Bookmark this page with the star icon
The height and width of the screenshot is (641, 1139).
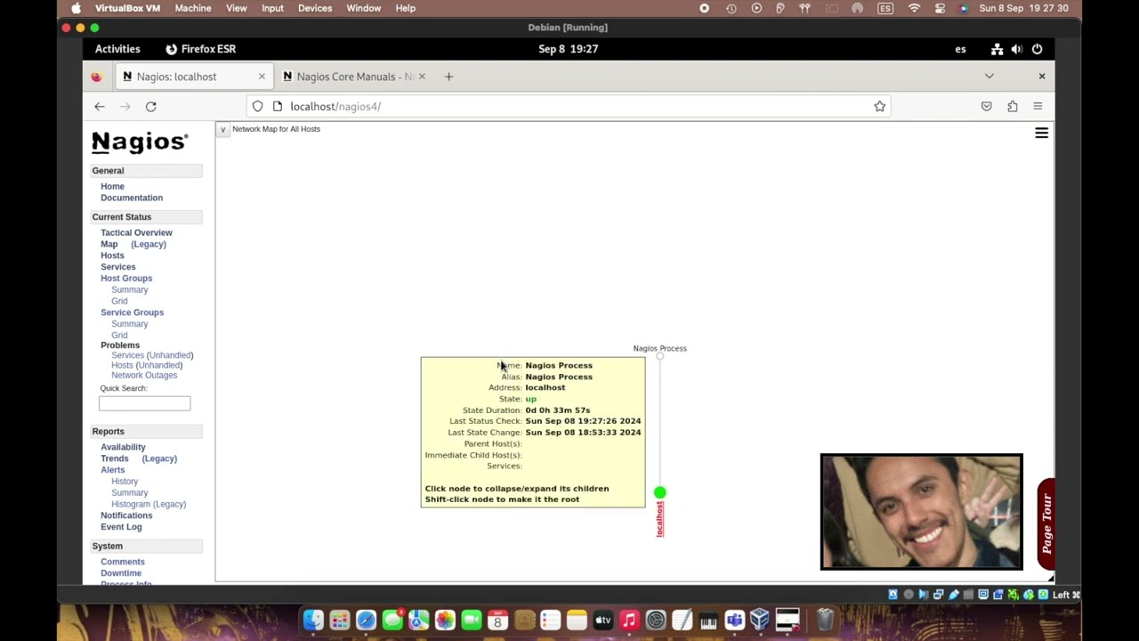(879, 107)
